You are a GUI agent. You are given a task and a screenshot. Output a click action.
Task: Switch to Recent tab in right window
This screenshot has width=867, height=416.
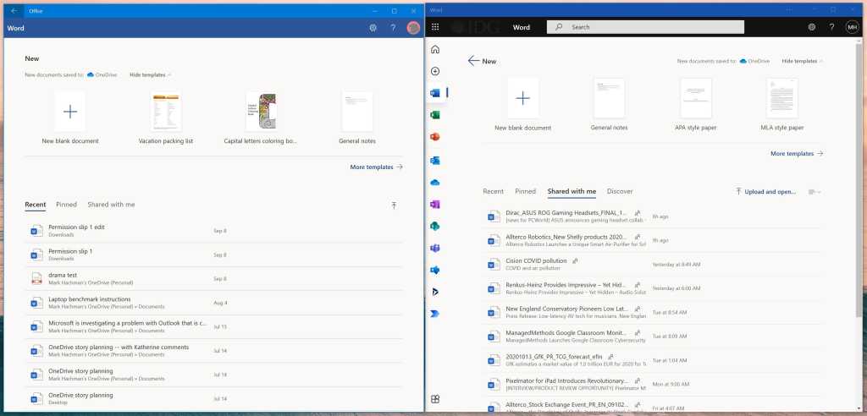point(494,191)
